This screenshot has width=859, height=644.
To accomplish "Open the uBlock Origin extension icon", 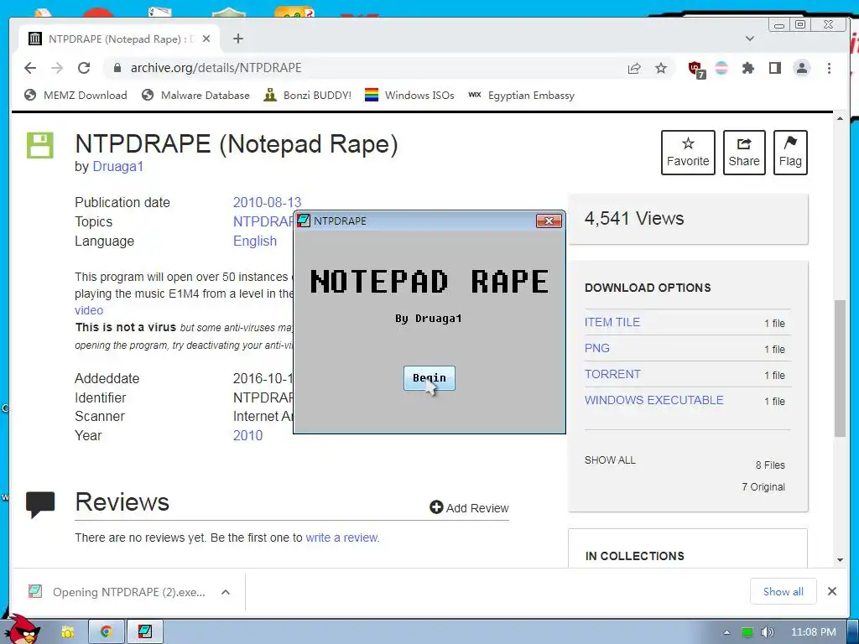I will [x=696, y=69].
